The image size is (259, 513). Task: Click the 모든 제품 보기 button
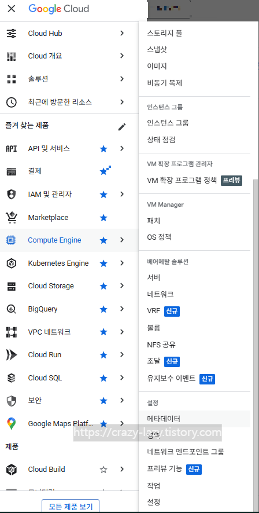70,506
